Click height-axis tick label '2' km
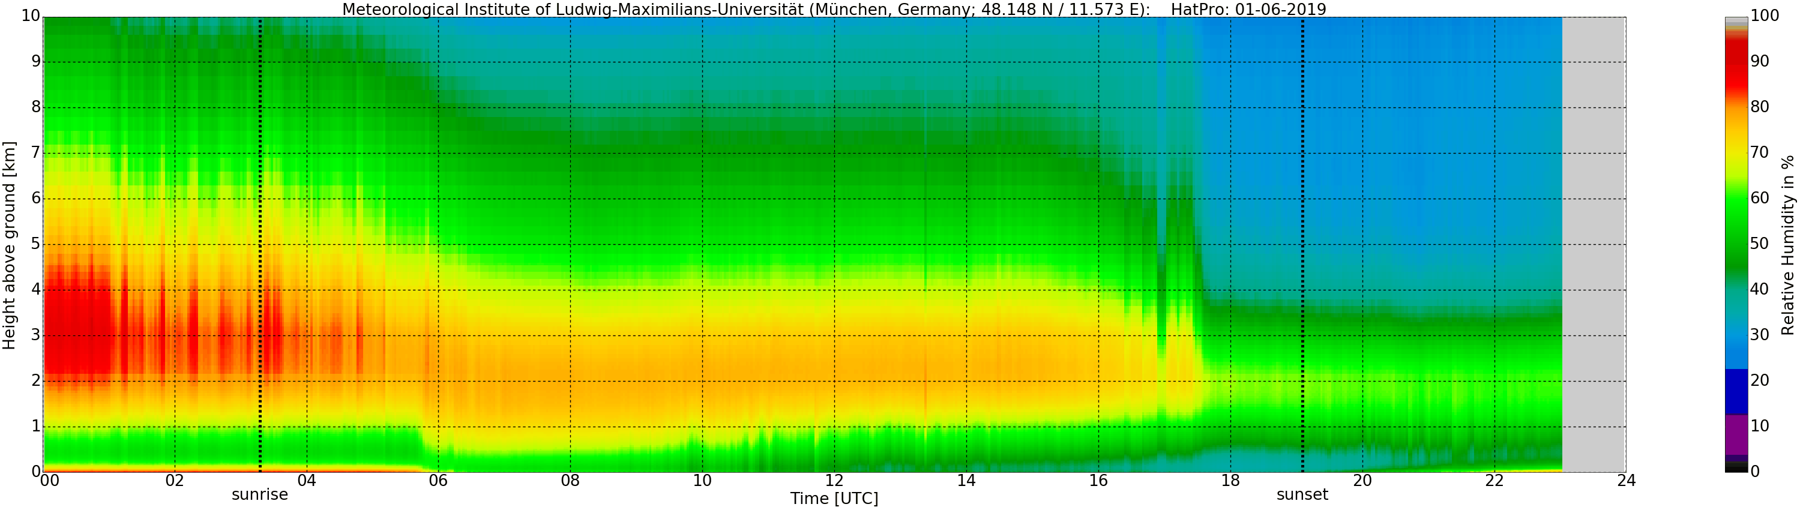 (35, 381)
